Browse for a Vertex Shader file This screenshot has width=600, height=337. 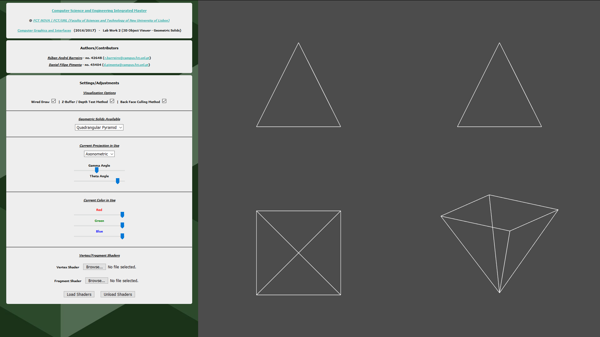pos(94,267)
